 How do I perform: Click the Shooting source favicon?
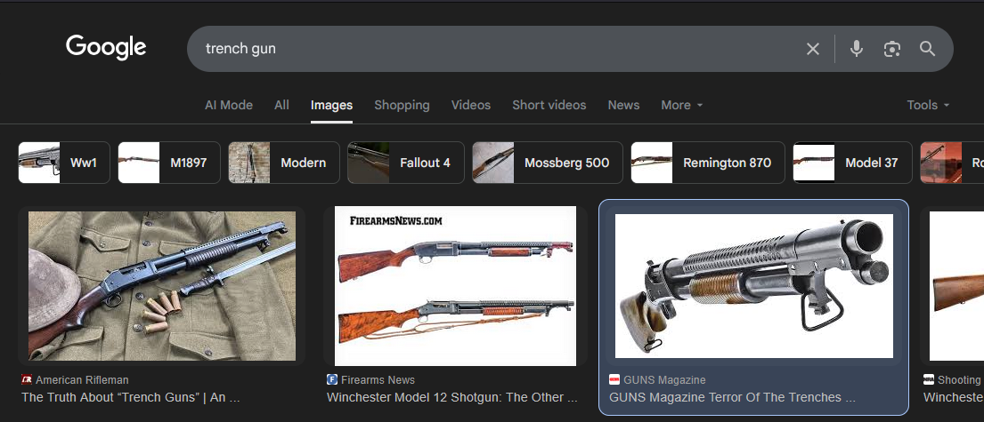click(929, 379)
